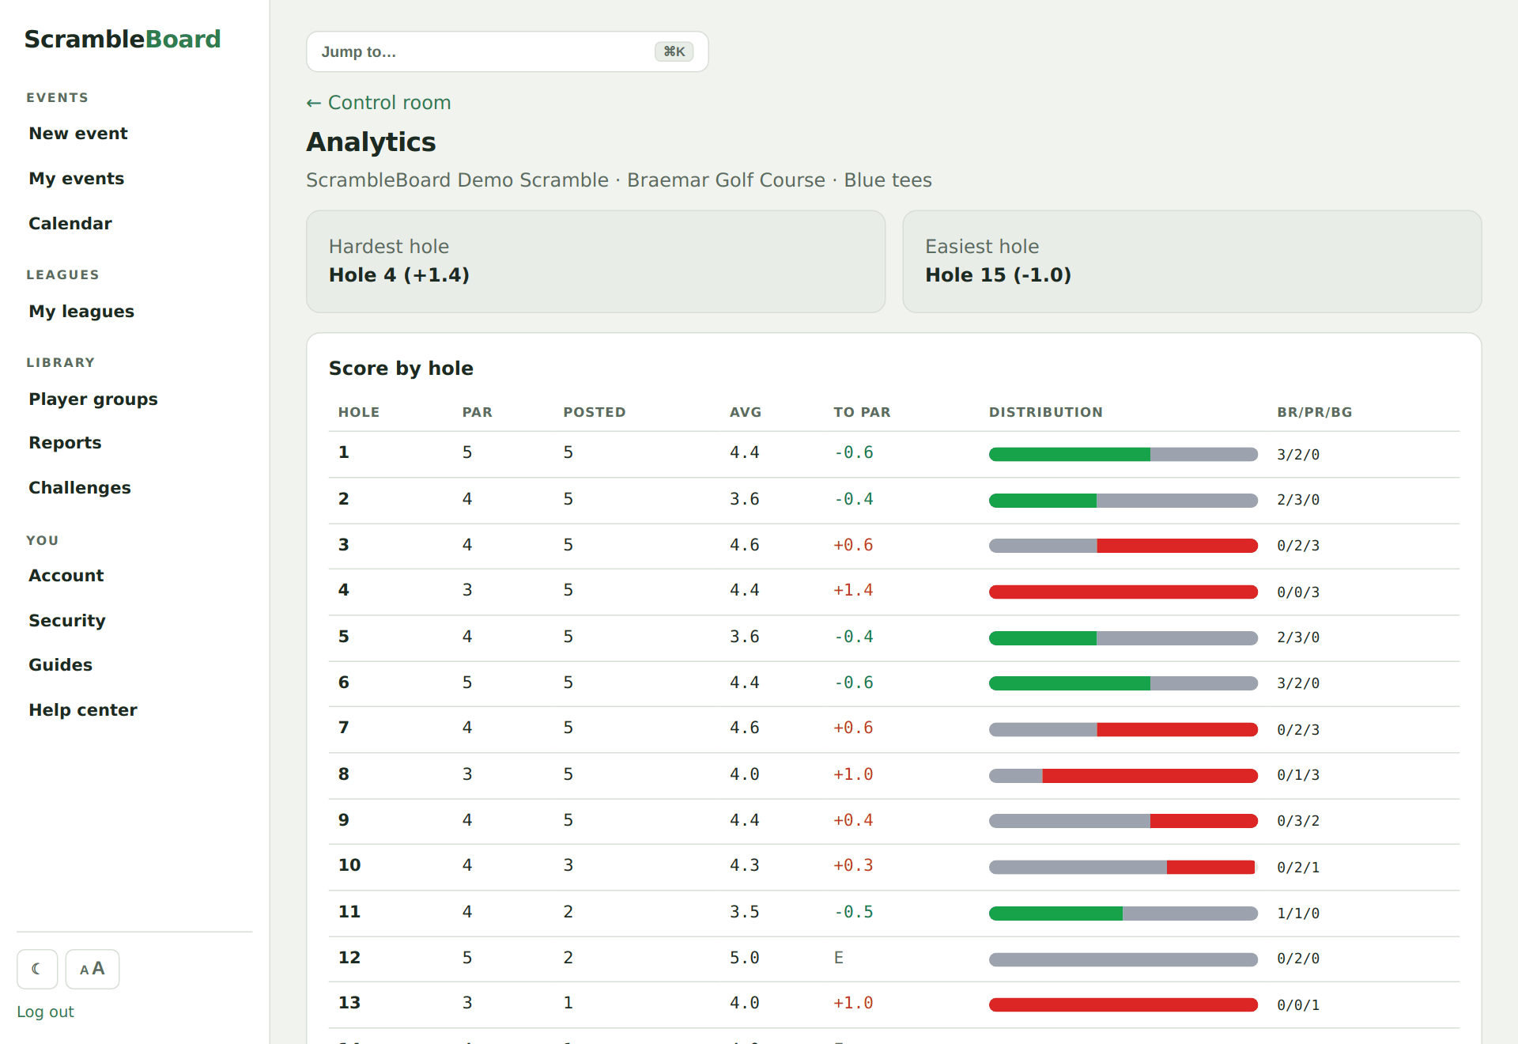Click hole 8's +1.0 to-par value
This screenshot has height=1044, width=1518.
853,774
